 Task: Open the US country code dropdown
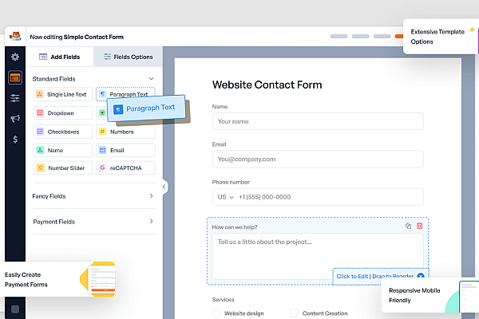point(225,197)
